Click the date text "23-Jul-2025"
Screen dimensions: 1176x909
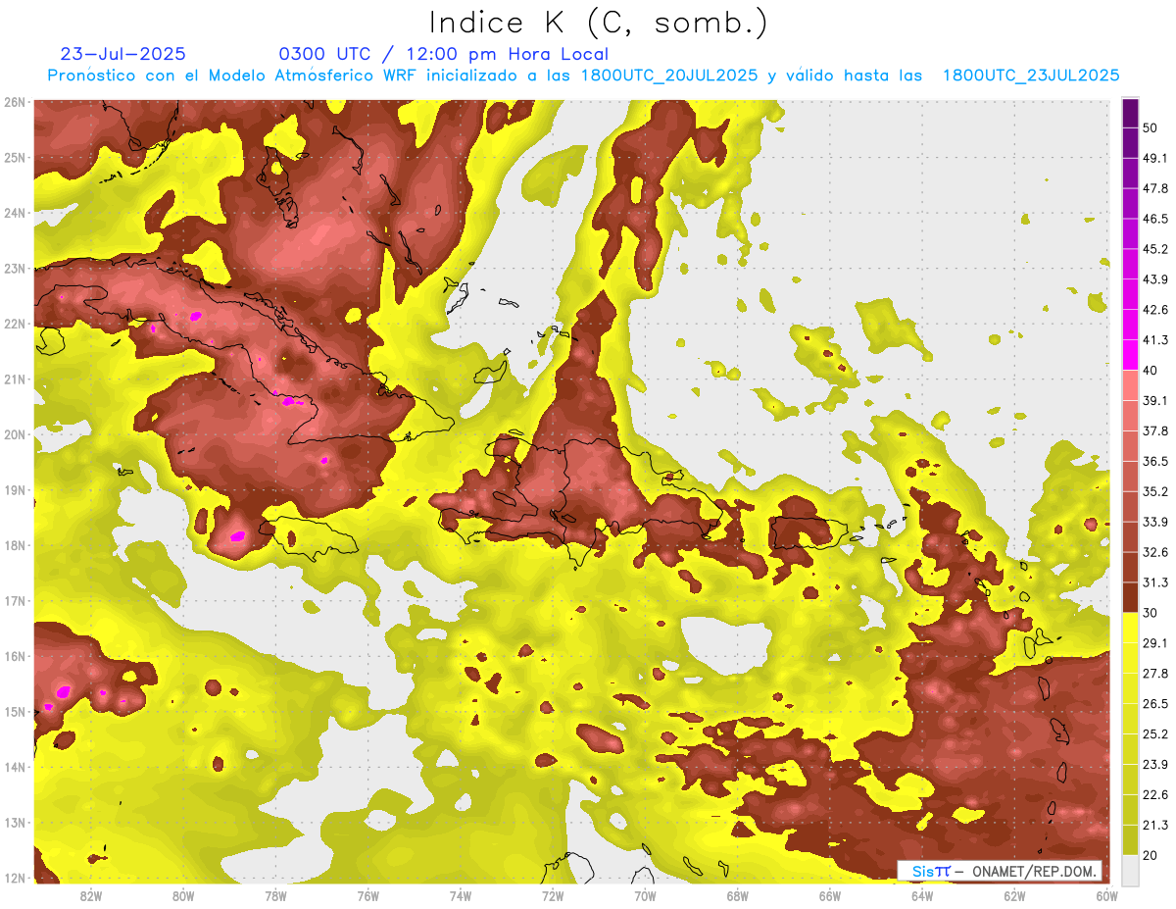(122, 54)
